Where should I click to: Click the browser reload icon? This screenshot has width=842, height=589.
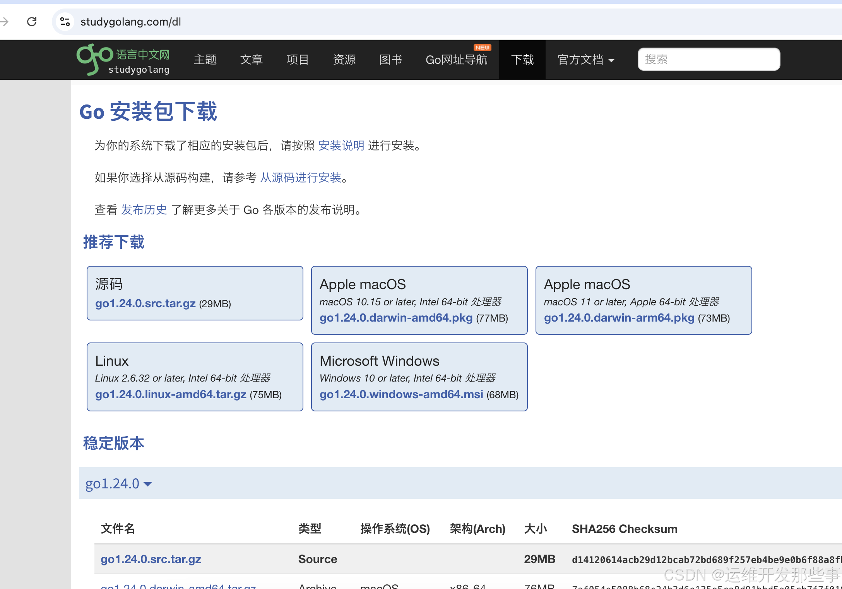[32, 22]
